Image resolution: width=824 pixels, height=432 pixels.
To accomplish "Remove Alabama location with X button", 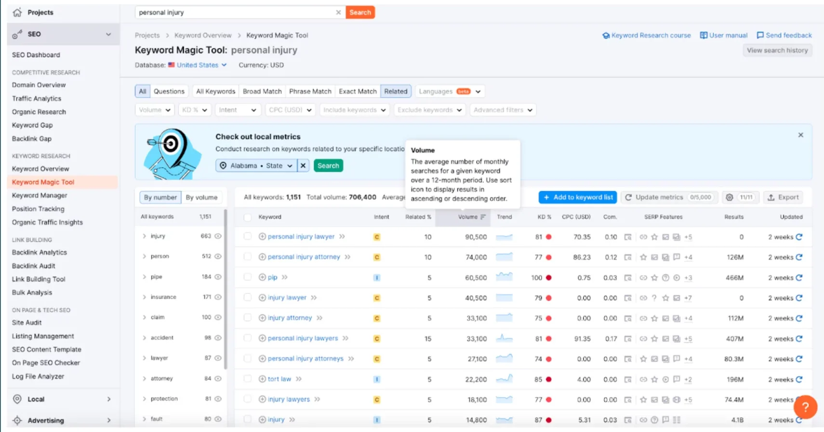I will 303,166.
